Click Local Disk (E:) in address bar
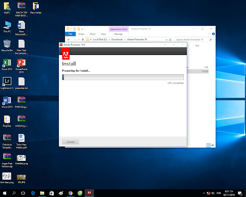The image size is (246, 197). pos(100,39)
